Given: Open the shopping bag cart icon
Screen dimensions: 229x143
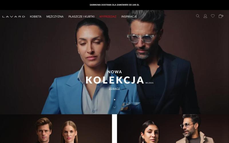Looking at the screenshot, I should (220, 16).
